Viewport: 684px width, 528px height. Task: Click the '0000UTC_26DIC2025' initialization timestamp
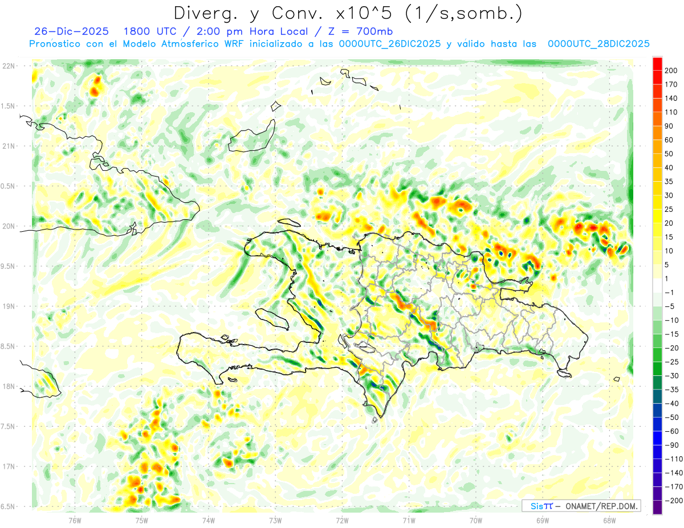point(390,44)
